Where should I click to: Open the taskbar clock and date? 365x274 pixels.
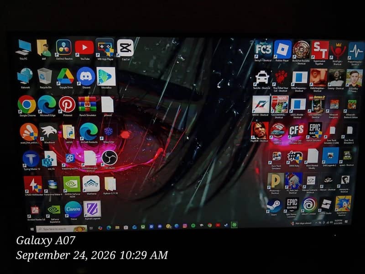pyautogui.click(x=338, y=221)
